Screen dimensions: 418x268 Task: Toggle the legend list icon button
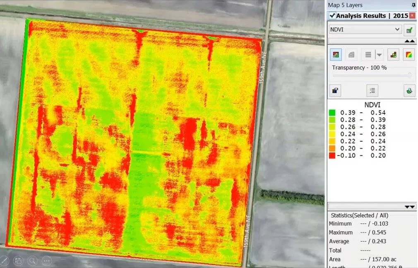coord(372,91)
